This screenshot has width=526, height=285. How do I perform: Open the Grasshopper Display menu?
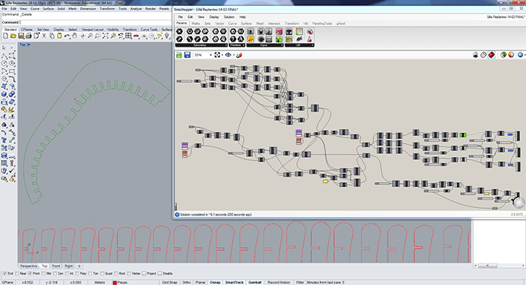click(214, 17)
